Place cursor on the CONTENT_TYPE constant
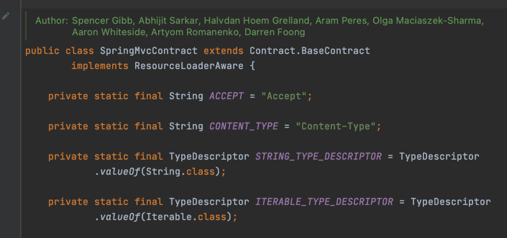Image resolution: width=507 pixels, height=238 pixels. click(x=244, y=126)
